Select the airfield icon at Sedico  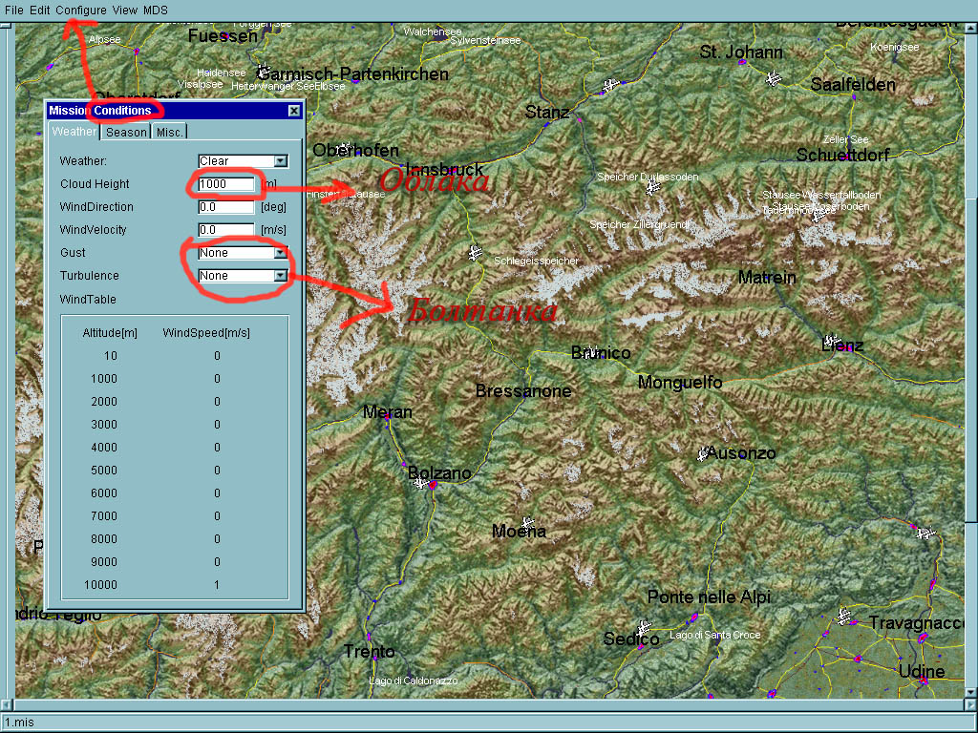click(x=644, y=626)
